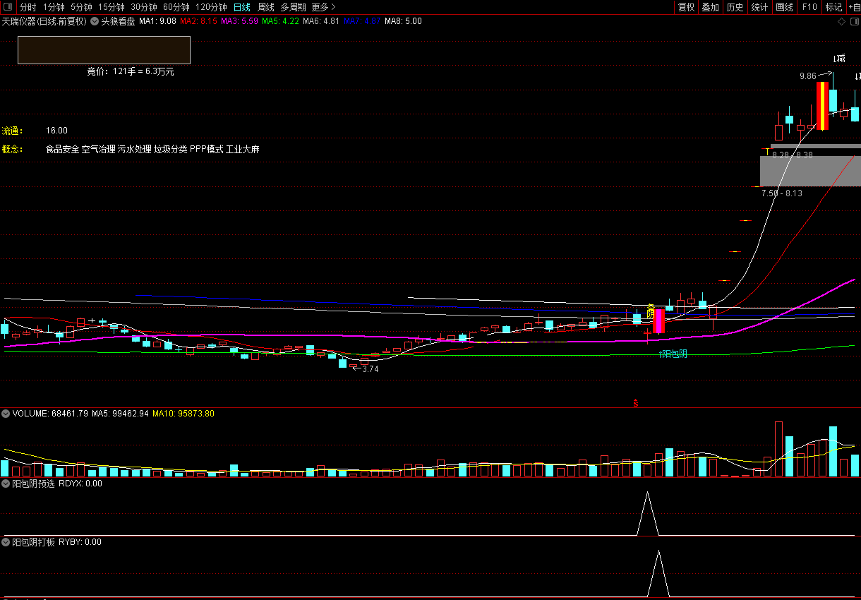
Task: Click the red S marker below the candlesticks
Action: pyautogui.click(x=635, y=403)
